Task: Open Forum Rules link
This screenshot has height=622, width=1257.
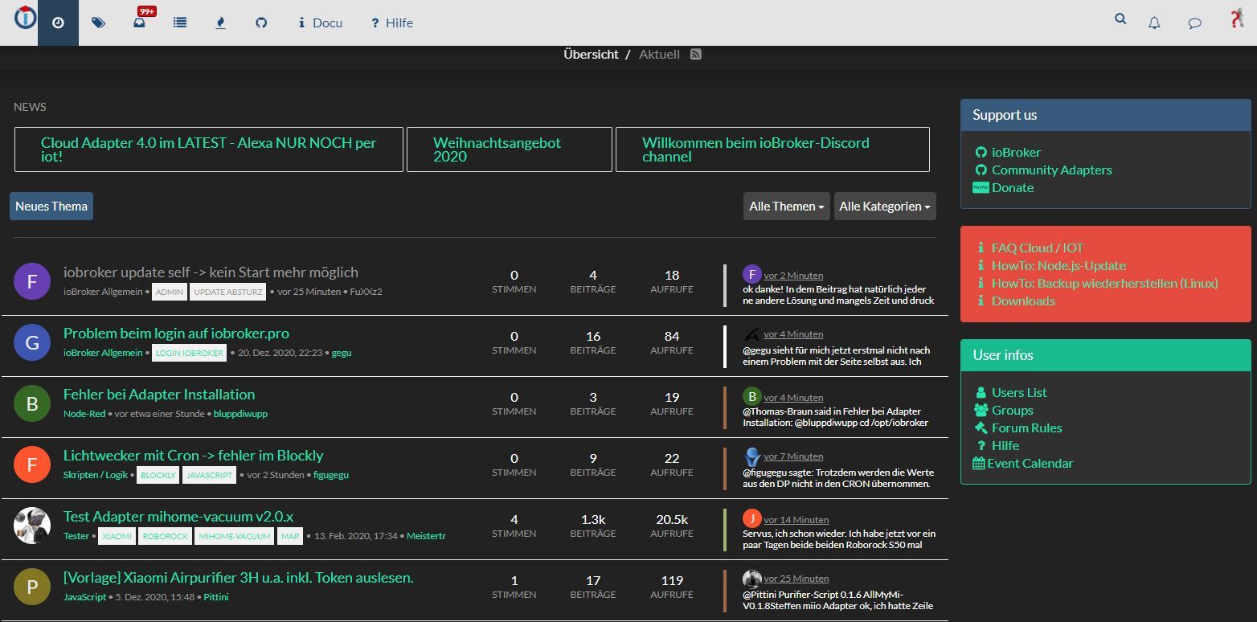Action: [x=1027, y=428]
